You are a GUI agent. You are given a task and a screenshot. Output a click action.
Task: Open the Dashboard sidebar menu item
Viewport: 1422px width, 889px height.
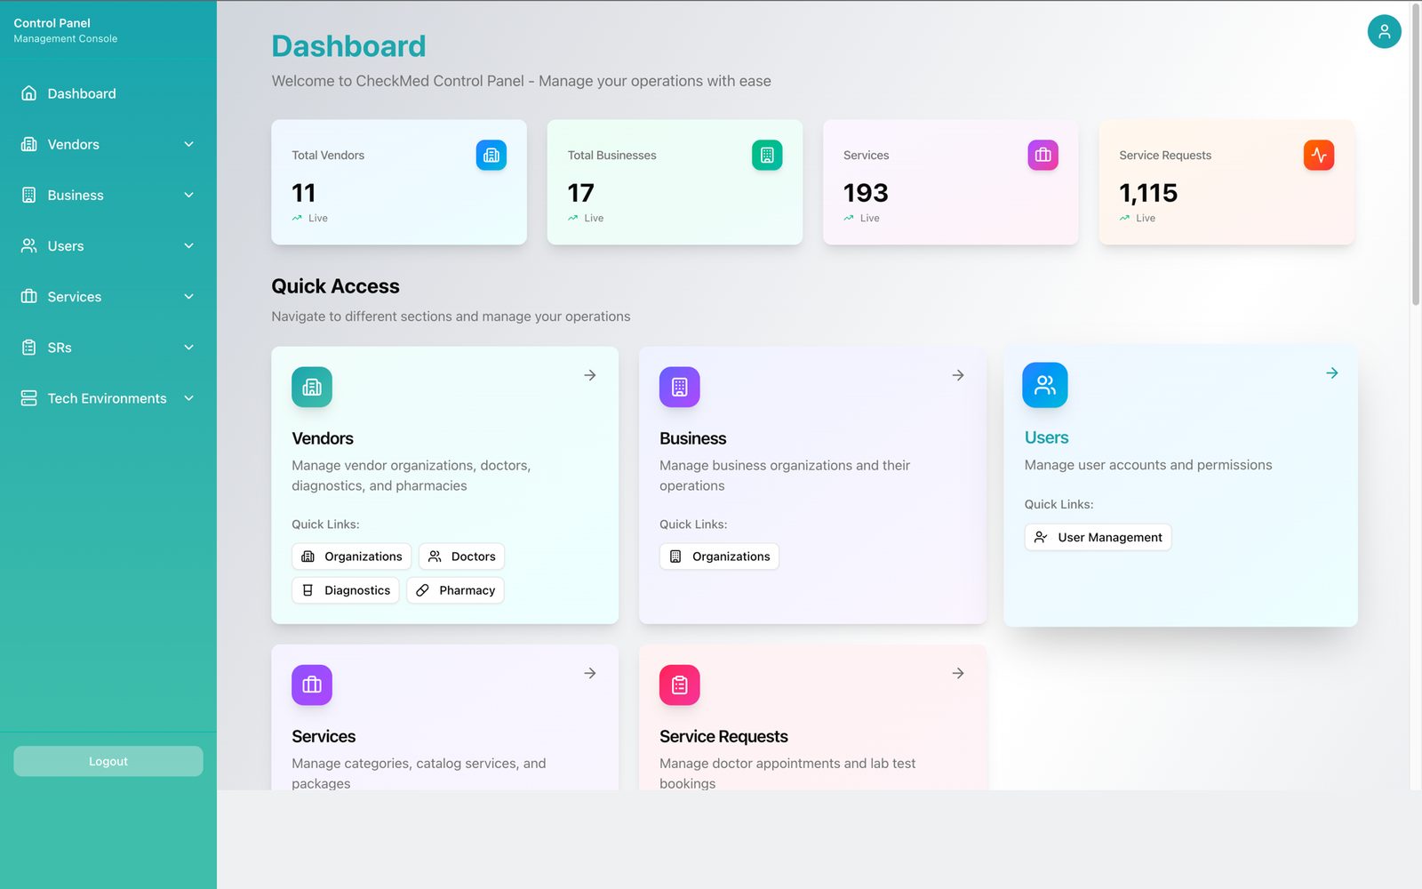point(108,93)
